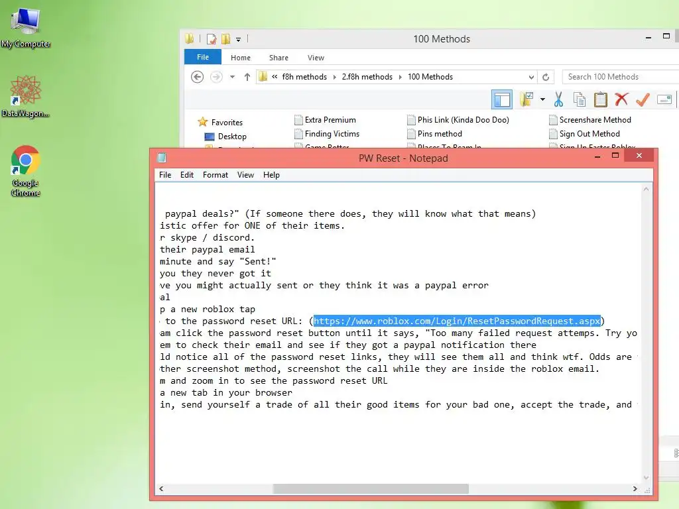This screenshot has height=509, width=679.
Task: Open the Notepad Help menu
Action: (x=271, y=175)
